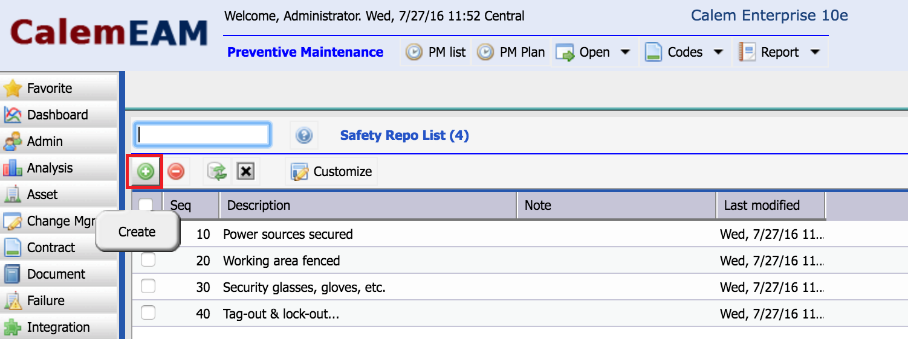Click the Document book icon
Viewport: 908px width, 339px height.
(13, 274)
